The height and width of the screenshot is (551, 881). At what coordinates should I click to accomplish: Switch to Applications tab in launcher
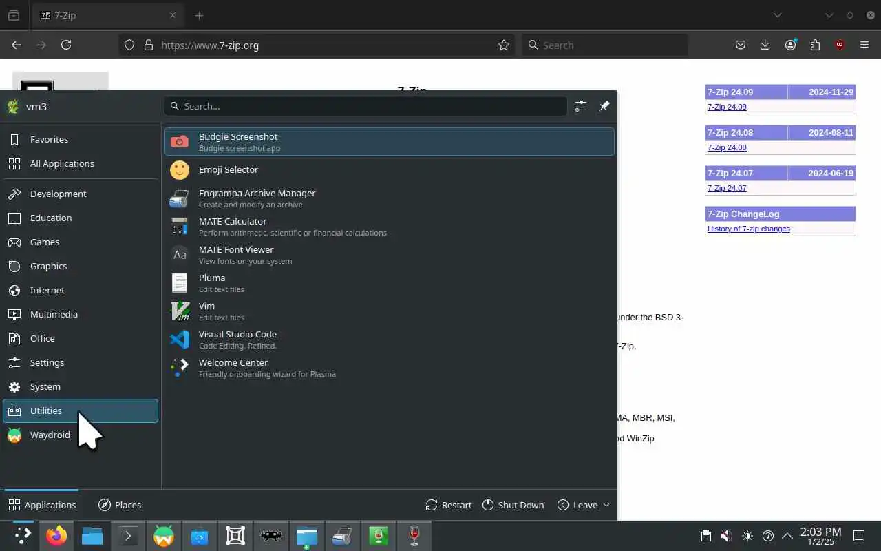click(x=42, y=505)
